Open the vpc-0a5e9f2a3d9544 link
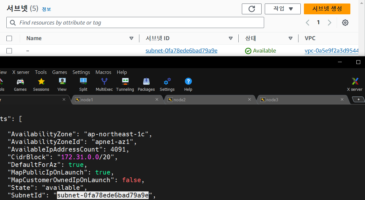365x200 pixels. 332,51
